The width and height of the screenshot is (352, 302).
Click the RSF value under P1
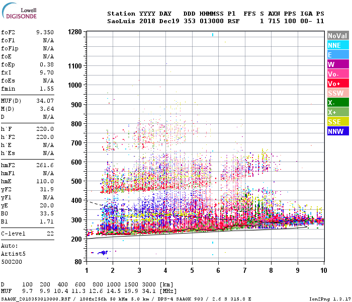234,21
